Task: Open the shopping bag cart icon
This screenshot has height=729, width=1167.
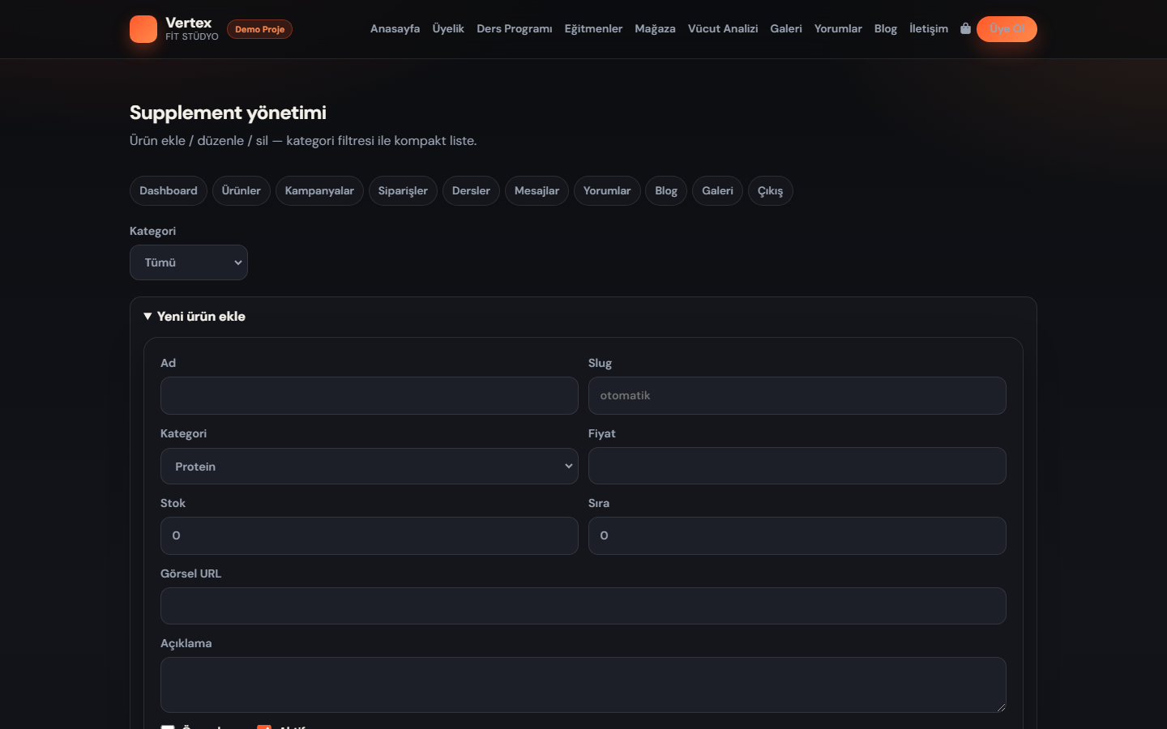Action: click(x=965, y=28)
